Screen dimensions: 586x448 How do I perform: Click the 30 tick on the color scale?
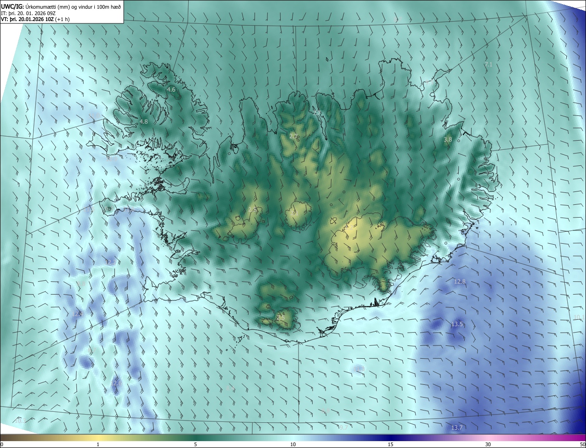(x=488, y=444)
